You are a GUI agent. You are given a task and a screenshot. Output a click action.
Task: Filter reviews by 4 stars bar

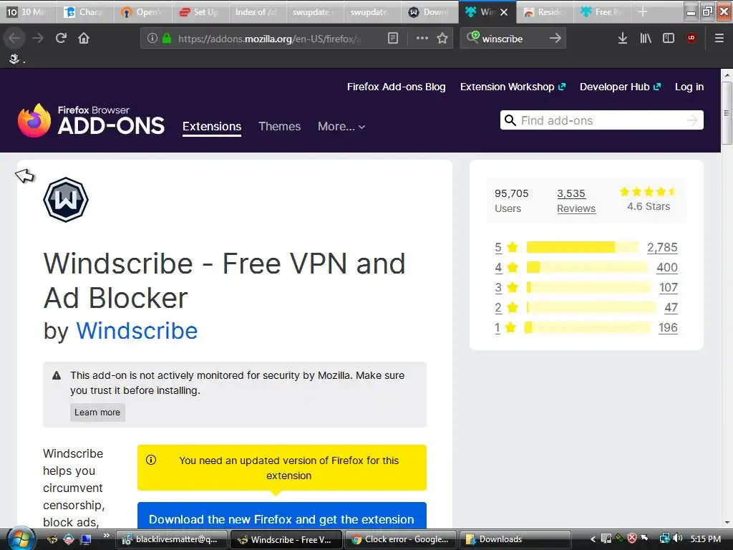[587, 267]
